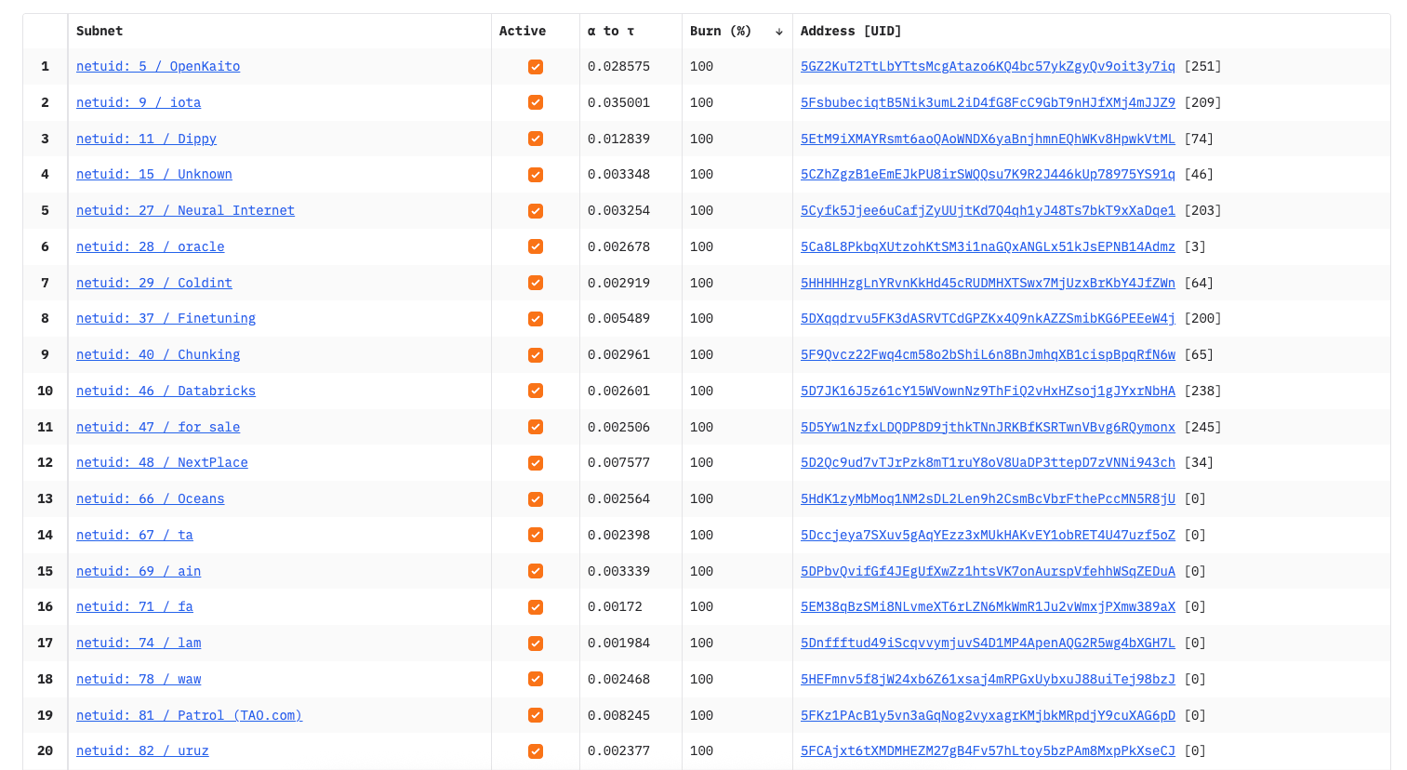This screenshot has width=1407, height=770.
Task: Select the α to τ value 0.035001
Action: coord(618,102)
